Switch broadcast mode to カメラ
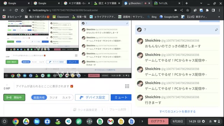Image resolution: width=224 pixels, height=126 pixels. [x=66, y=98]
